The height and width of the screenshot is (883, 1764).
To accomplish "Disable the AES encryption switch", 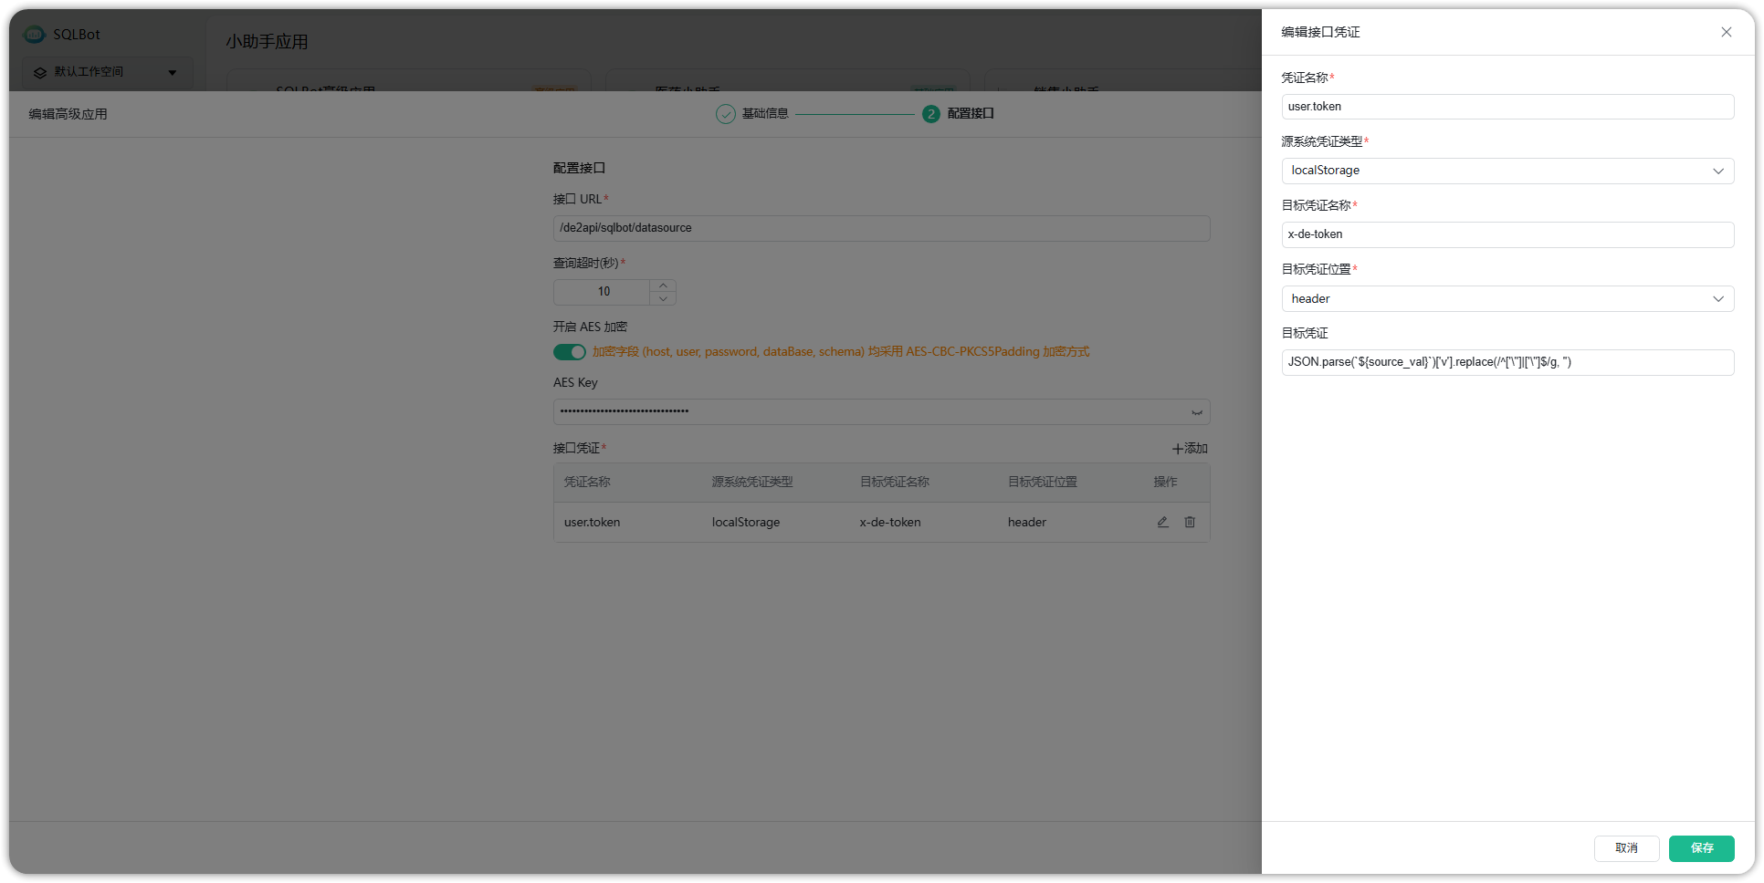I will (569, 352).
